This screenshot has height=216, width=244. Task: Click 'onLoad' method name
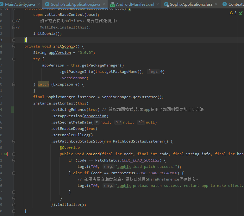93,154
